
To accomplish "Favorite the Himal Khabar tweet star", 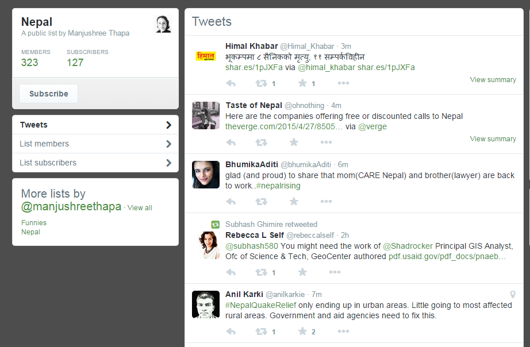I will (x=302, y=83).
